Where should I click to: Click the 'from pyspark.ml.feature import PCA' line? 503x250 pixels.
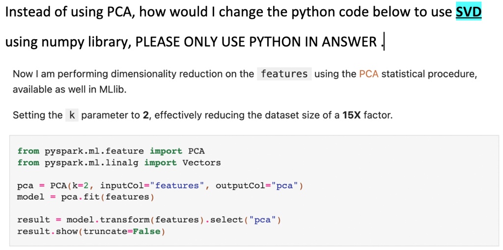click(111, 151)
